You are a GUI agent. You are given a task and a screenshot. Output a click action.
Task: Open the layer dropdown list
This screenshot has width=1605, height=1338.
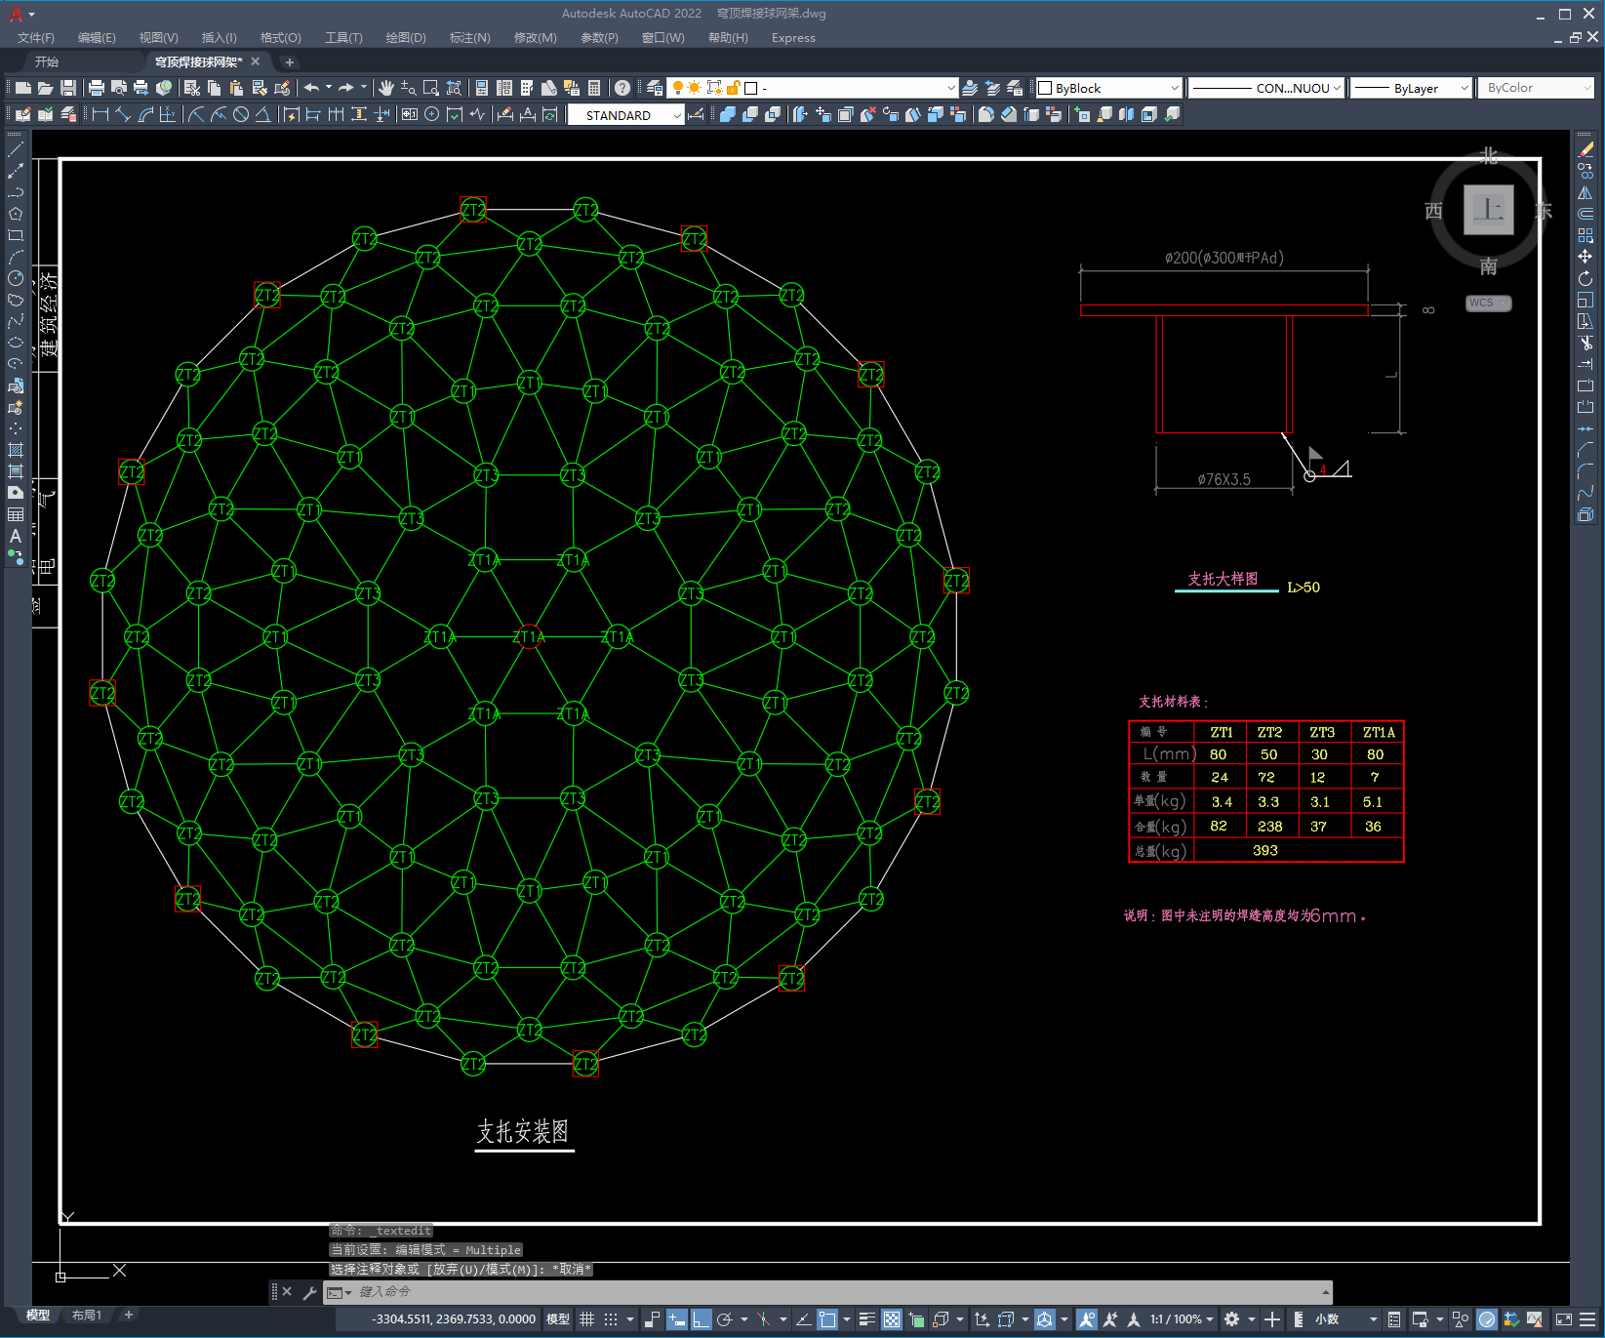951,88
